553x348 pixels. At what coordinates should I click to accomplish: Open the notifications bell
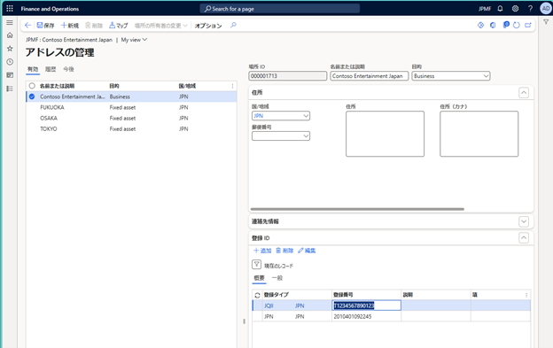tap(500, 9)
